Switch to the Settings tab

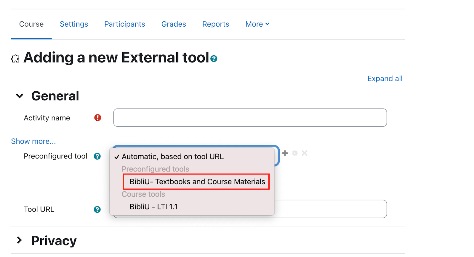coord(74,24)
